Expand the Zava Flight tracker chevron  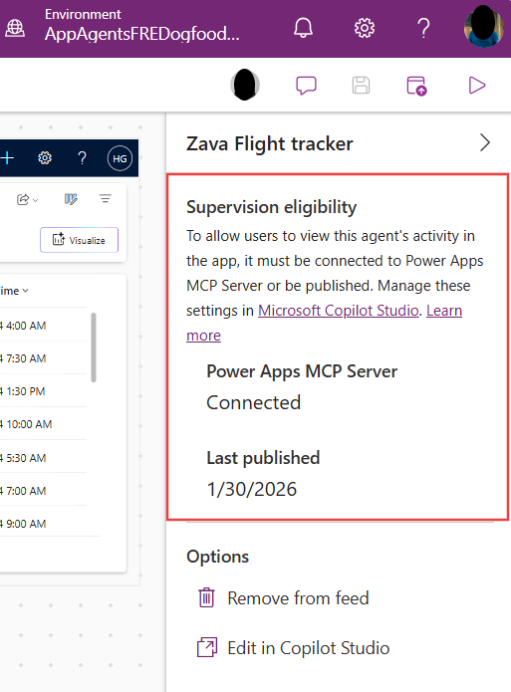coord(485,143)
